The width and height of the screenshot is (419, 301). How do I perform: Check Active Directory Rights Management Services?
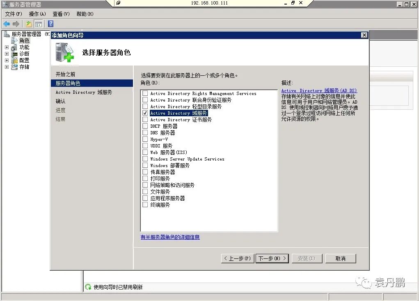click(145, 93)
